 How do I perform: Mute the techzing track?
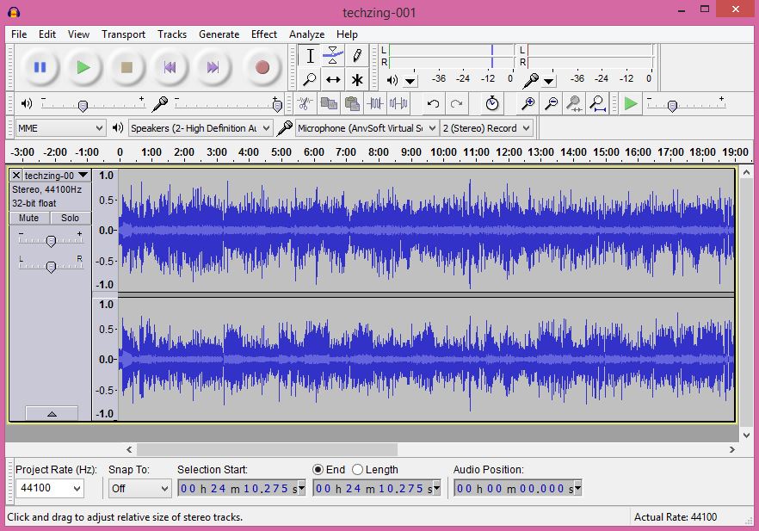point(29,218)
